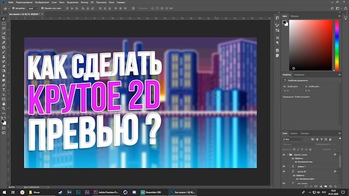Pick a color in the color field
Viewport: 349px width, 196px height.
pos(310,45)
